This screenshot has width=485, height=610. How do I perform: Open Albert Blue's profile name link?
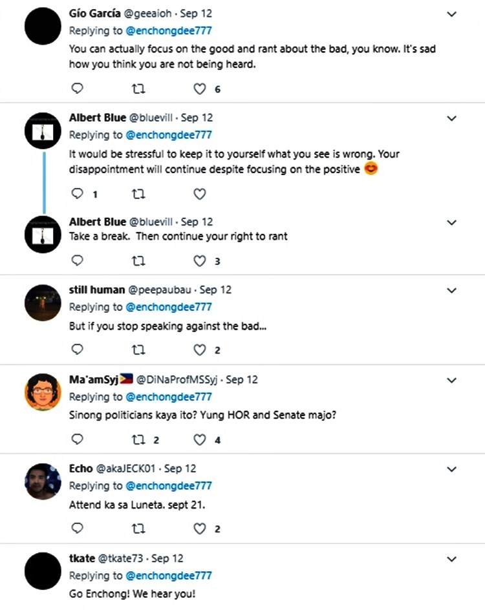pyautogui.click(x=98, y=118)
